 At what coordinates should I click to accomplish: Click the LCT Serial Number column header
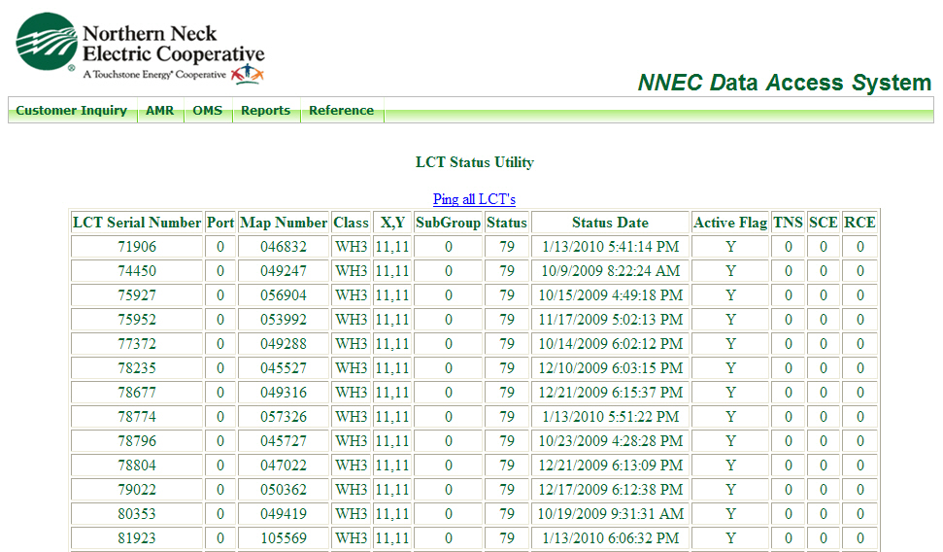coord(137,223)
